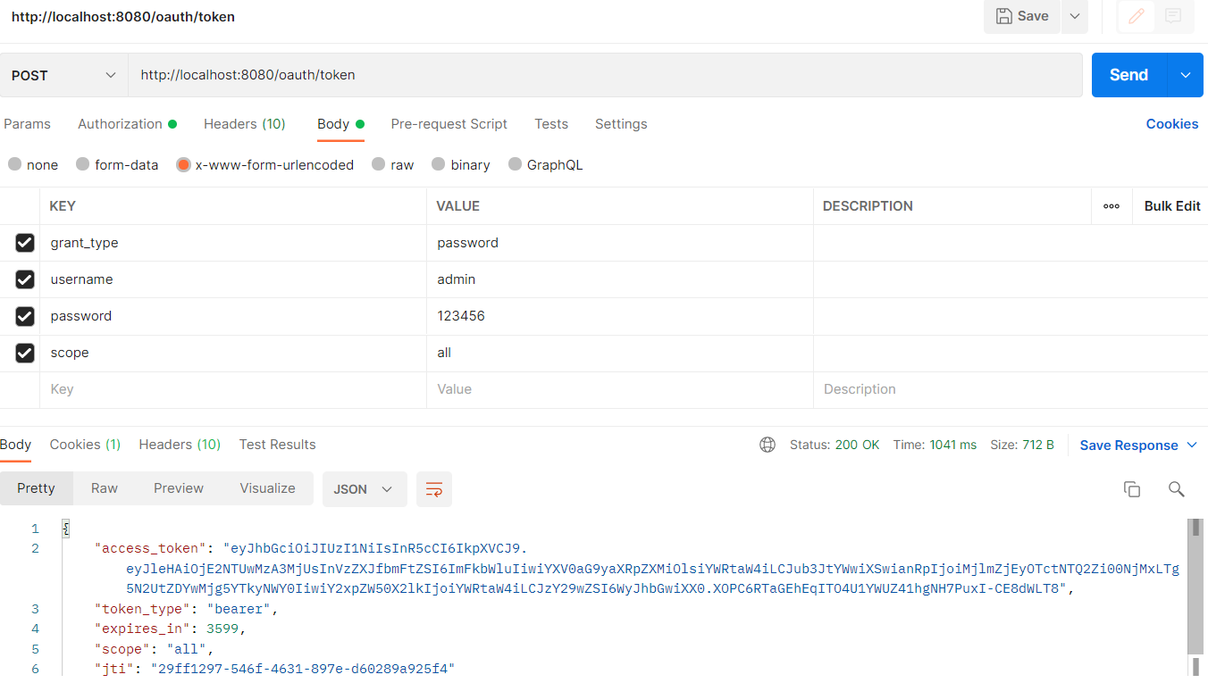Collapse the JSON root object at line 1
The width and height of the screenshot is (1208, 683).
click(x=65, y=529)
